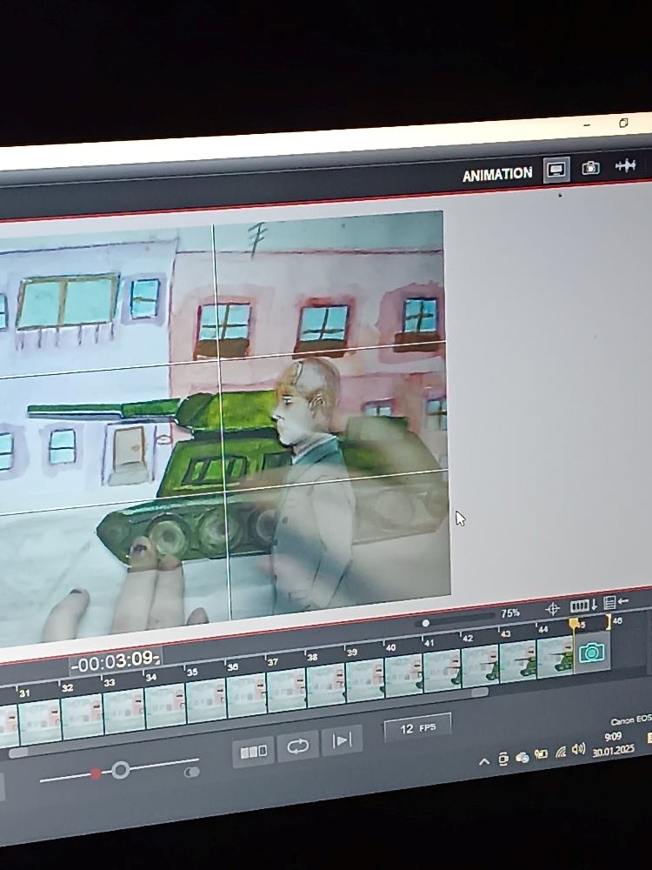Select frame 37 thumbnail in timeline
This screenshot has height=870, width=652.
(x=286, y=690)
